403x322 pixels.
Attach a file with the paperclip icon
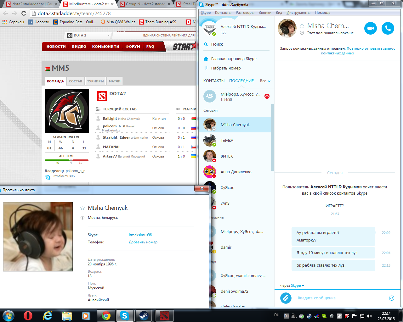pyautogui.click(x=286, y=298)
